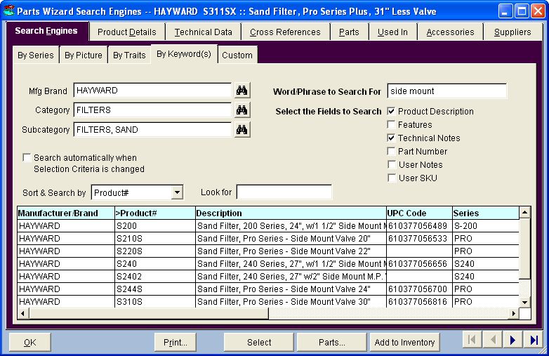Click UPC code 610377056489

pyautogui.click(x=419, y=226)
